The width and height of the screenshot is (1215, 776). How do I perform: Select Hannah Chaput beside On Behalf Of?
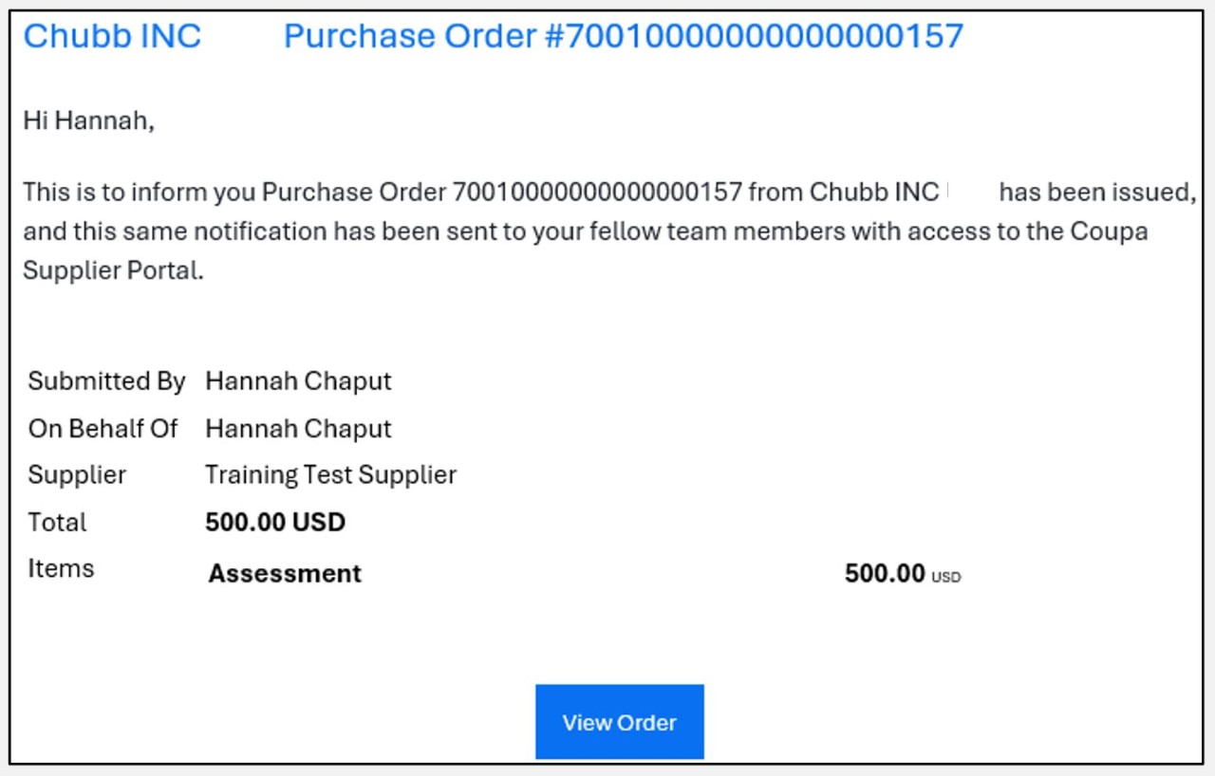[298, 429]
